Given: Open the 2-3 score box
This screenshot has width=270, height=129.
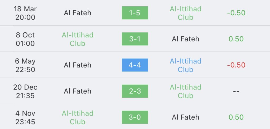Looking at the screenshot, I should [x=135, y=91].
